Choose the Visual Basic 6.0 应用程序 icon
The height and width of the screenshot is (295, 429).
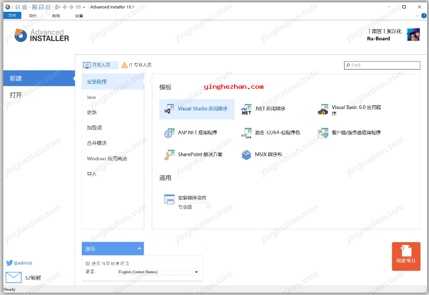pyautogui.click(x=323, y=110)
